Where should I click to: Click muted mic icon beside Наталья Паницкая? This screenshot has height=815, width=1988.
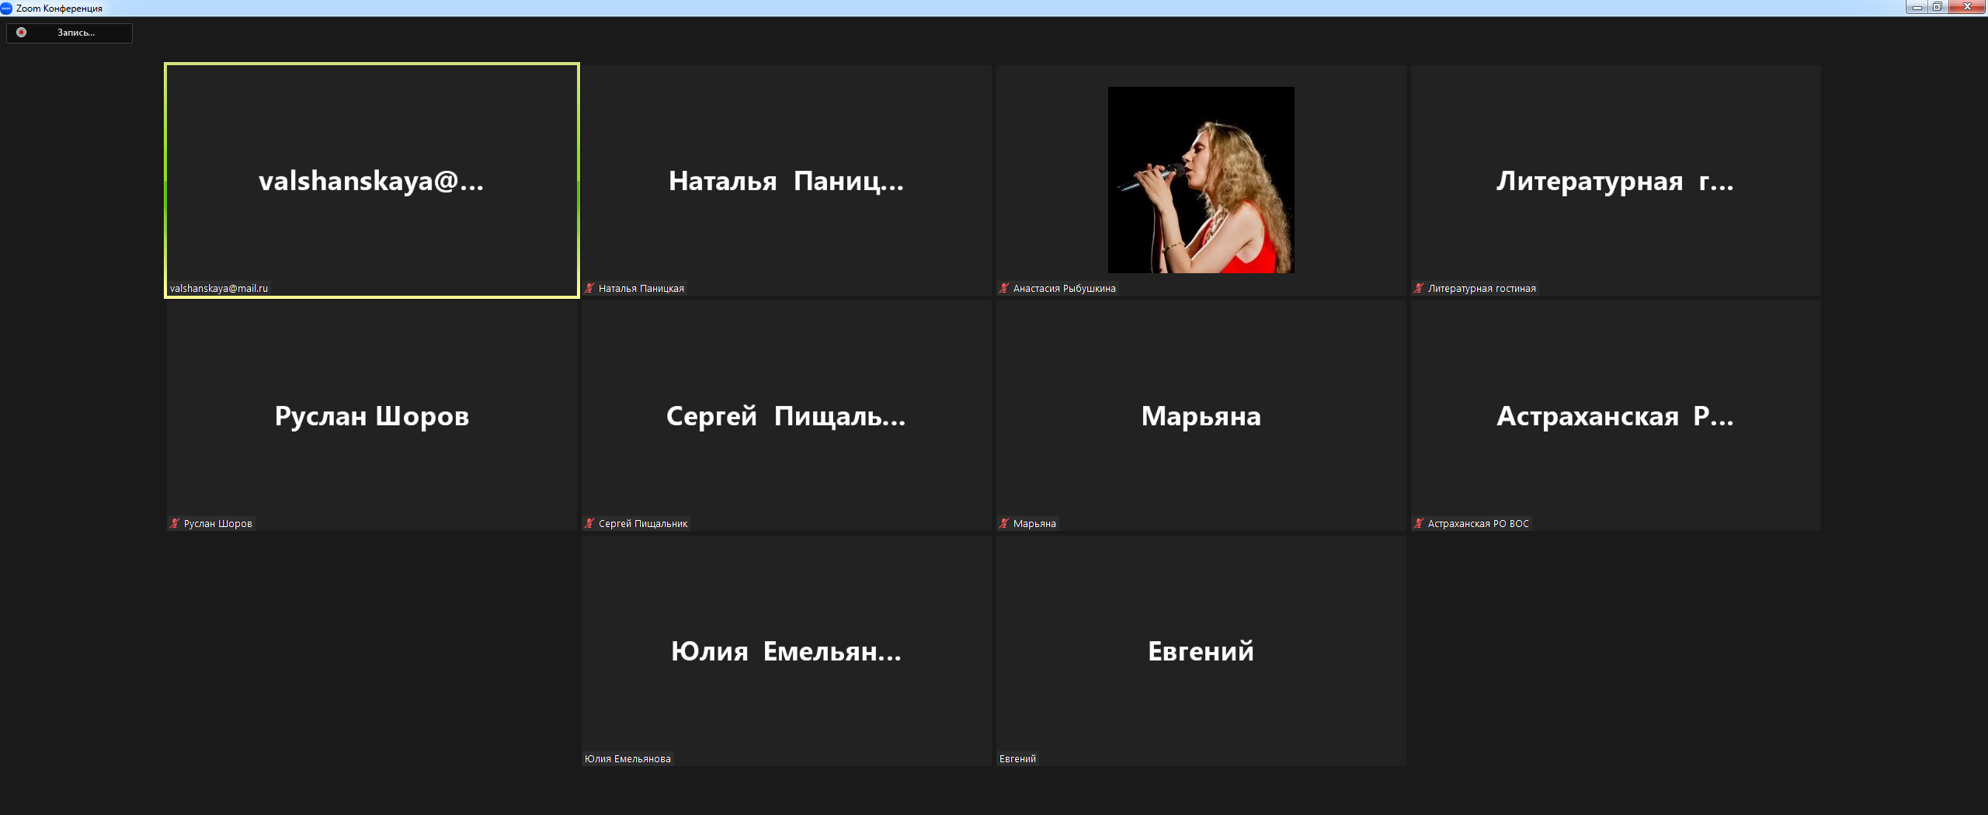tap(590, 289)
